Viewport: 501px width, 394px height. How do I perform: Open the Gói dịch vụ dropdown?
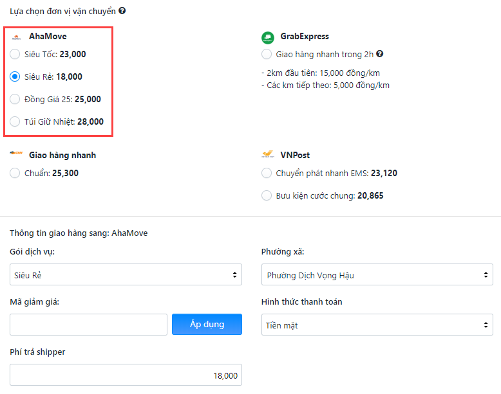(126, 274)
